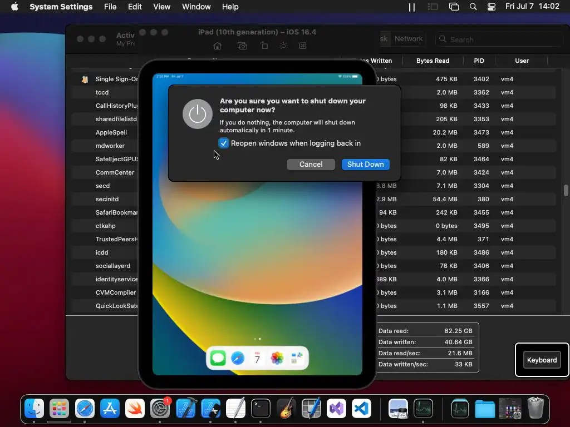570x427 pixels.
Task: Open the Window menu
Action: pos(196,7)
